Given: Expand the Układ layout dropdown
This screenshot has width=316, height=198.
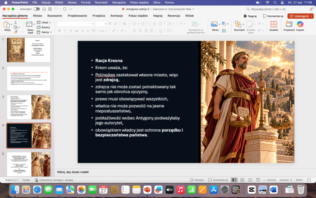Looking at the screenshot, I should tap(50, 23).
